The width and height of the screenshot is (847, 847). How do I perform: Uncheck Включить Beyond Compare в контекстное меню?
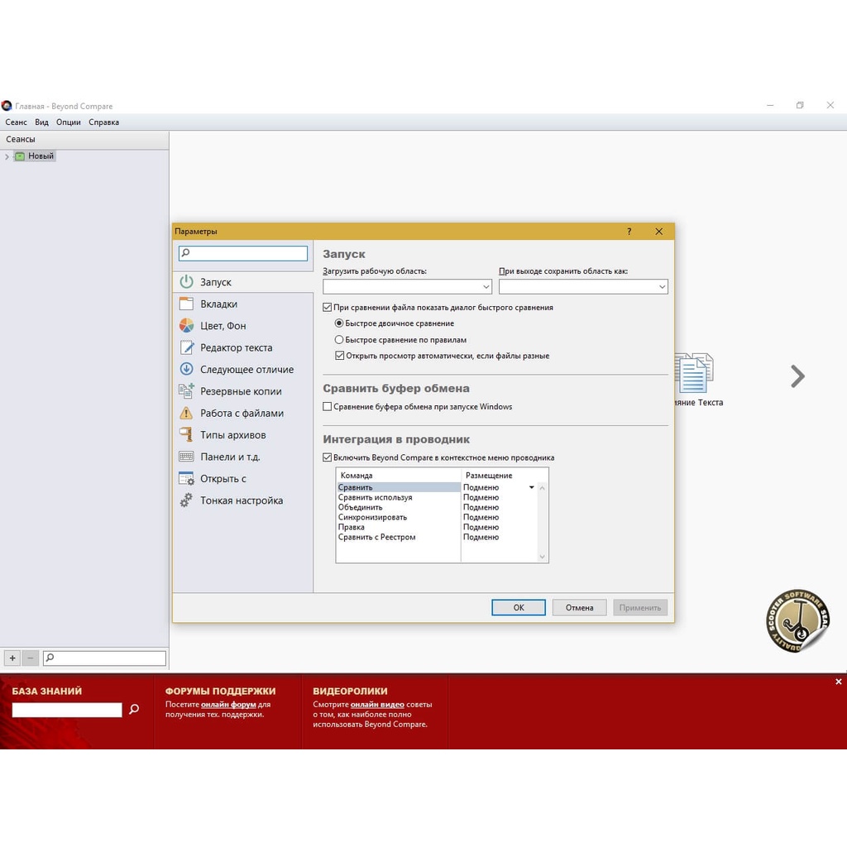pyautogui.click(x=328, y=457)
